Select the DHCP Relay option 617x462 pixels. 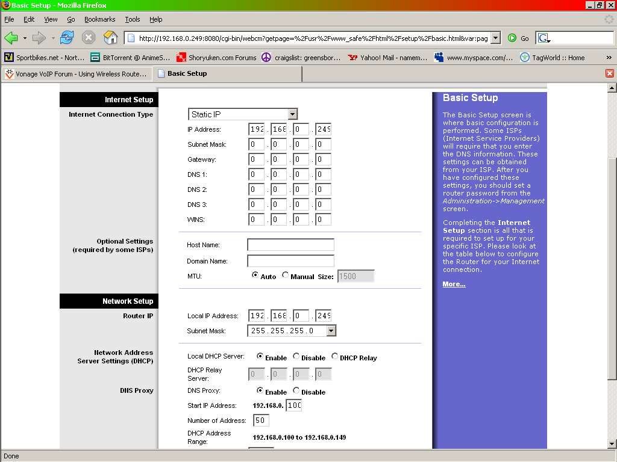(x=334, y=356)
